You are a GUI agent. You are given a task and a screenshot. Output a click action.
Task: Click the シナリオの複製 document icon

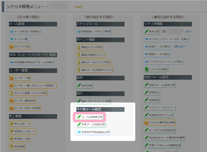pyautogui.click(x=146, y=69)
